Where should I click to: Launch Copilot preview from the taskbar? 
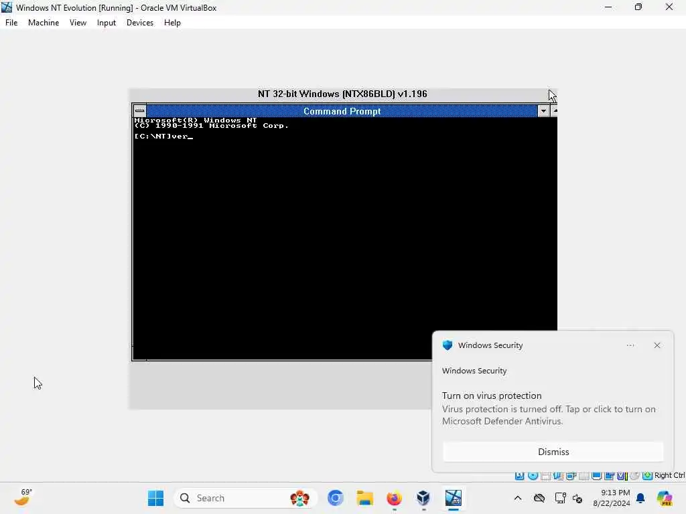pyautogui.click(x=665, y=498)
